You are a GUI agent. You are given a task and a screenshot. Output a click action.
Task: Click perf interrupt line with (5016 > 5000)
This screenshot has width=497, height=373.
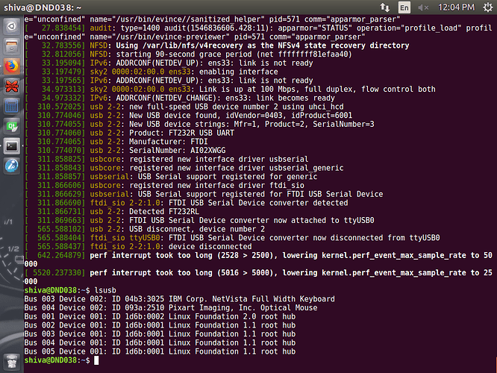click(x=258, y=278)
